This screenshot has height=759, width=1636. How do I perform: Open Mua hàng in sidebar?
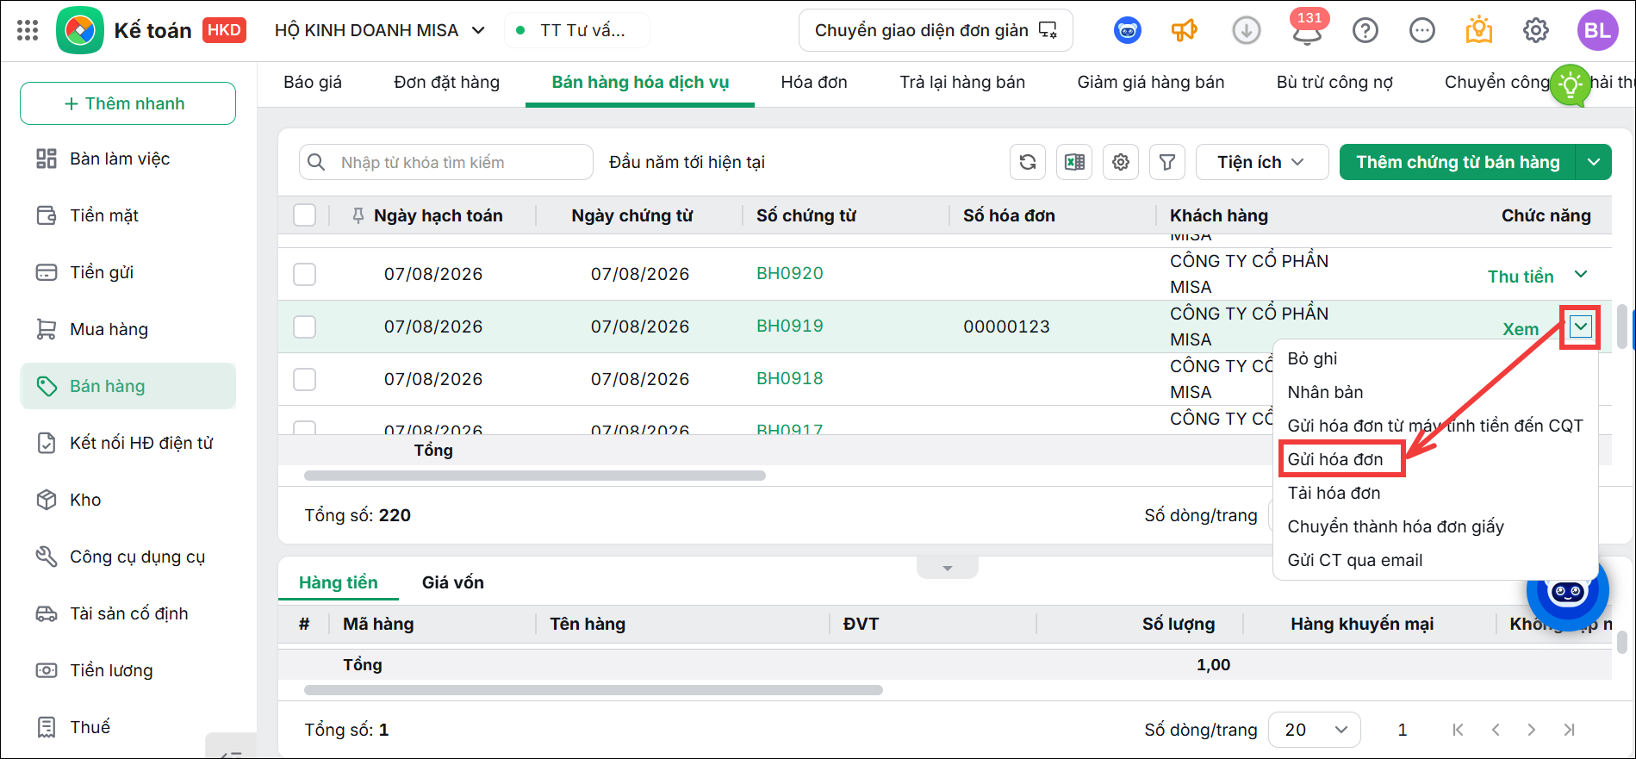click(x=128, y=329)
